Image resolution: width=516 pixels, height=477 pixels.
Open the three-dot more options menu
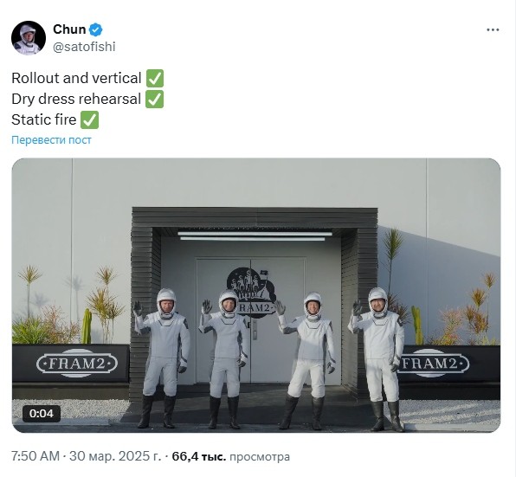click(x=493, y=30)
